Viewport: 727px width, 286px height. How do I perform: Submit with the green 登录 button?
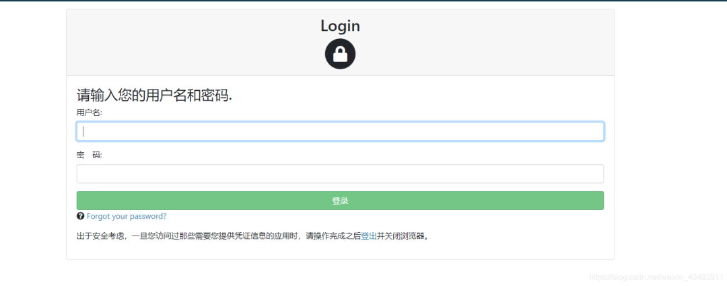pos(340,201)
